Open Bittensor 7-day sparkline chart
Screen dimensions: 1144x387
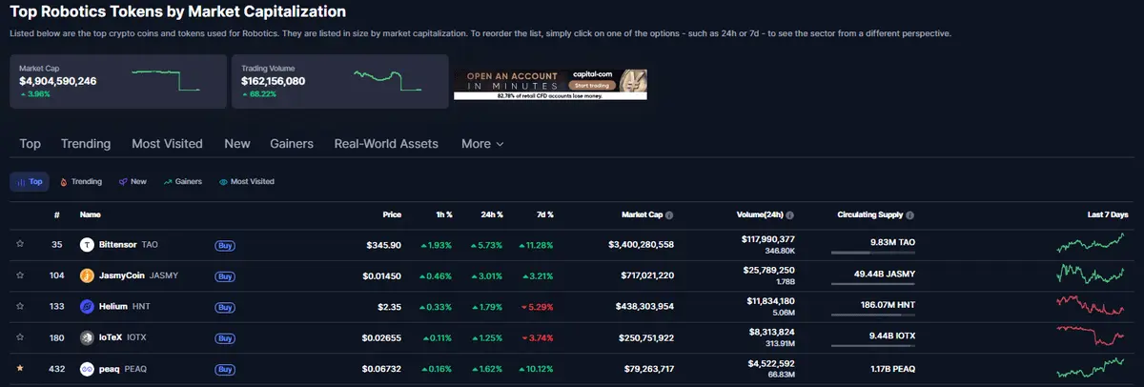(x=1091, y=243)
